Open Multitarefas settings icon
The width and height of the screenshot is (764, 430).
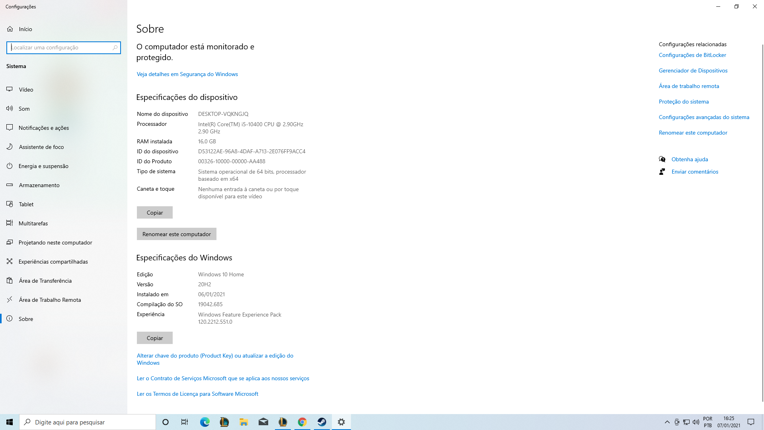[10, 223]
